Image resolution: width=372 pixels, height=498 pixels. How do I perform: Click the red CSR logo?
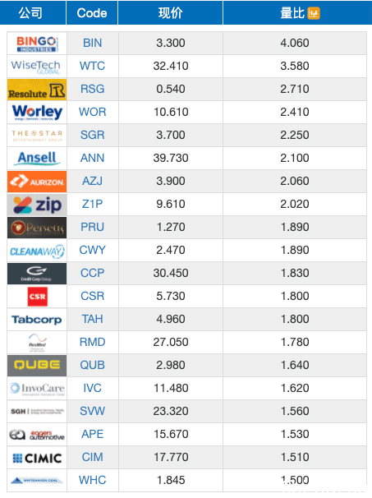click(x=38, y=297)
